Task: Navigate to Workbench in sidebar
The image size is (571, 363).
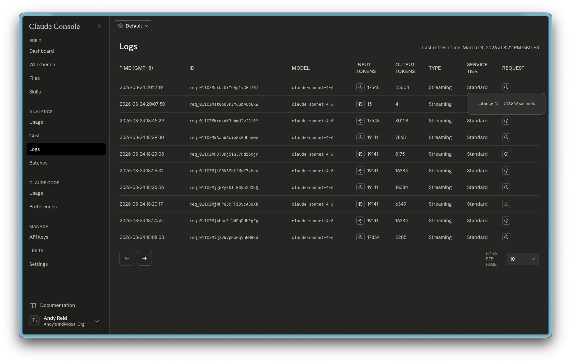Action: (42, 65)
